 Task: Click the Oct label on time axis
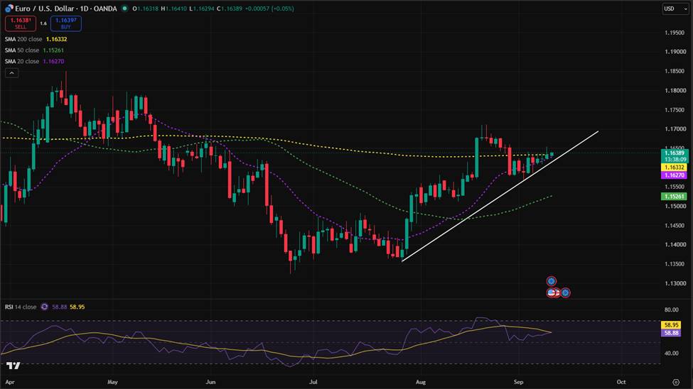(x=621, y=382)
